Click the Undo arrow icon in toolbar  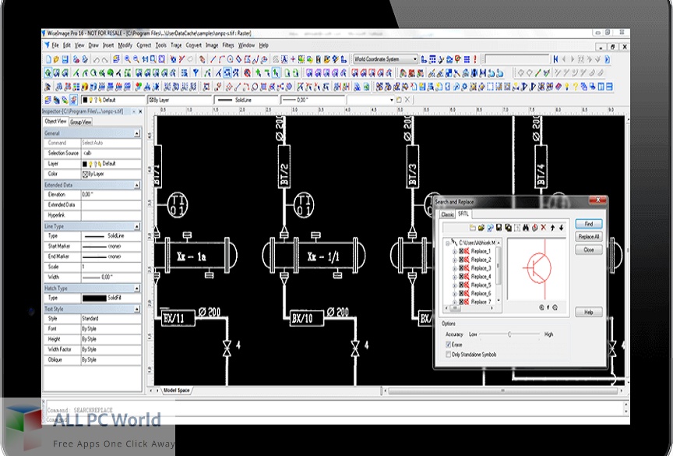pyautogui.click(x=97, y=59)
